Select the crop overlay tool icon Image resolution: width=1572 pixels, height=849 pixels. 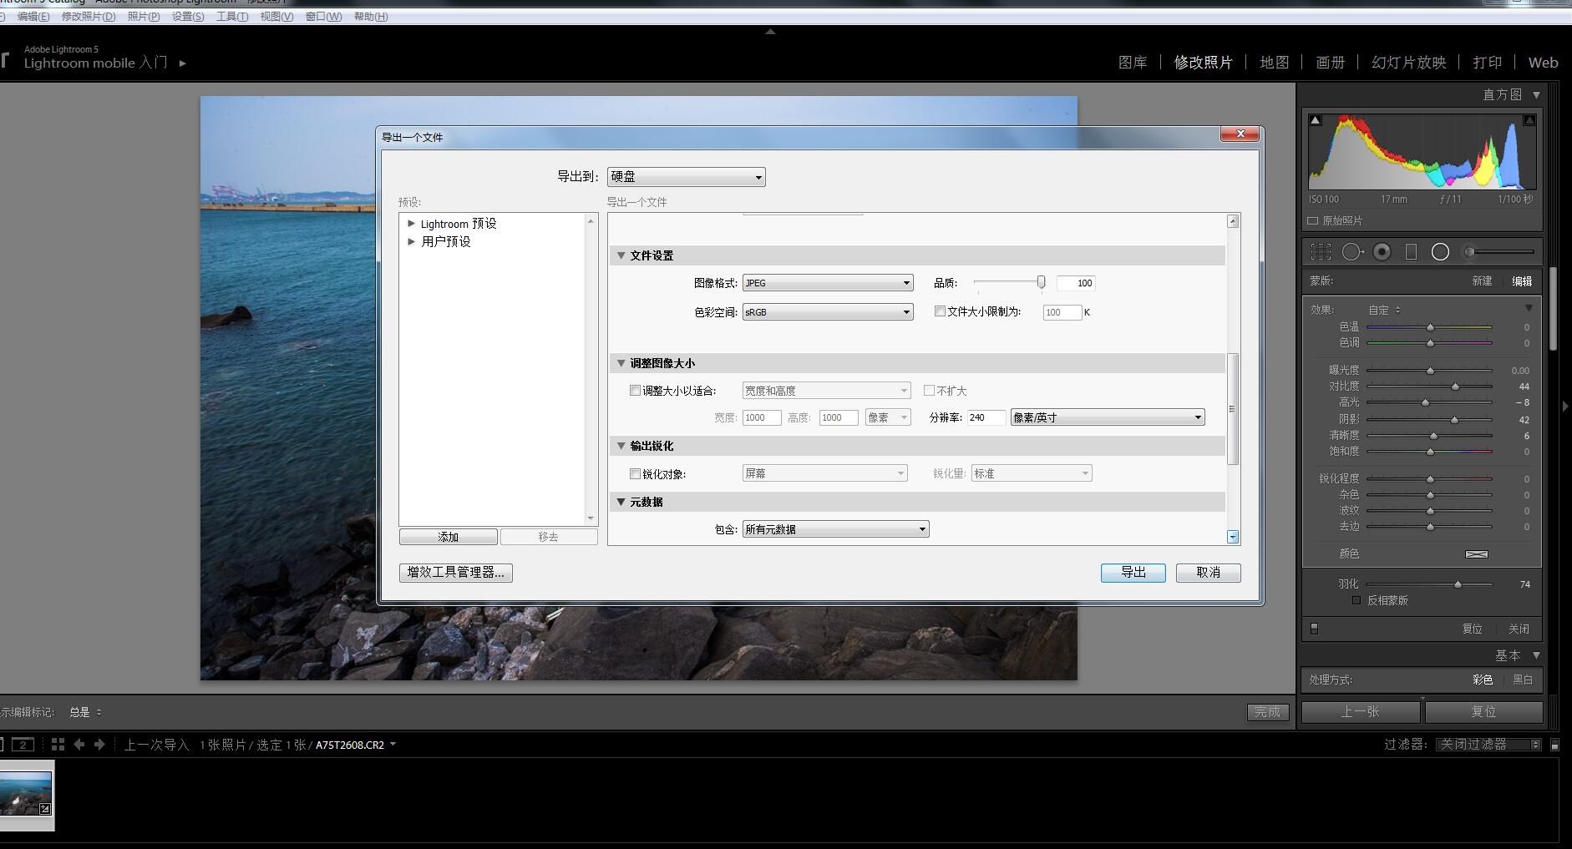(x=1321, y=251)
